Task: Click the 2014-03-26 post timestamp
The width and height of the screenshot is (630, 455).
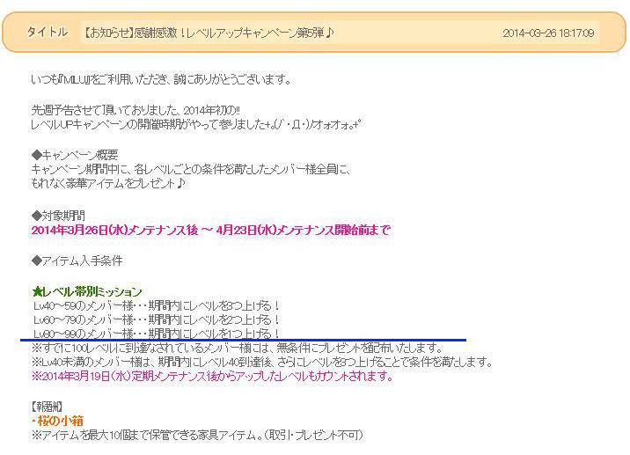Action: point(548,33)
